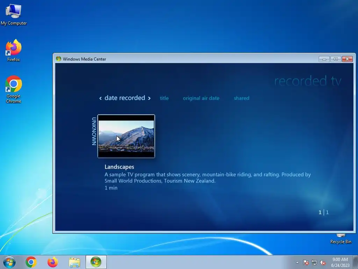Sort recordings by original air date

201,98
